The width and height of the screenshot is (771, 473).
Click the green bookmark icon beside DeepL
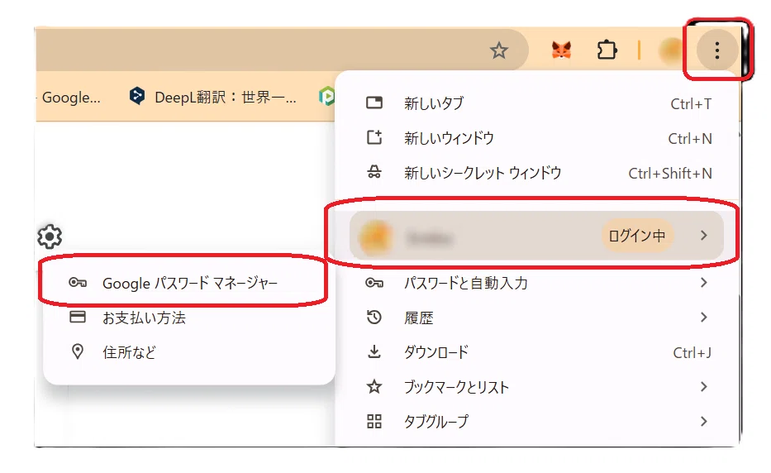326,96
